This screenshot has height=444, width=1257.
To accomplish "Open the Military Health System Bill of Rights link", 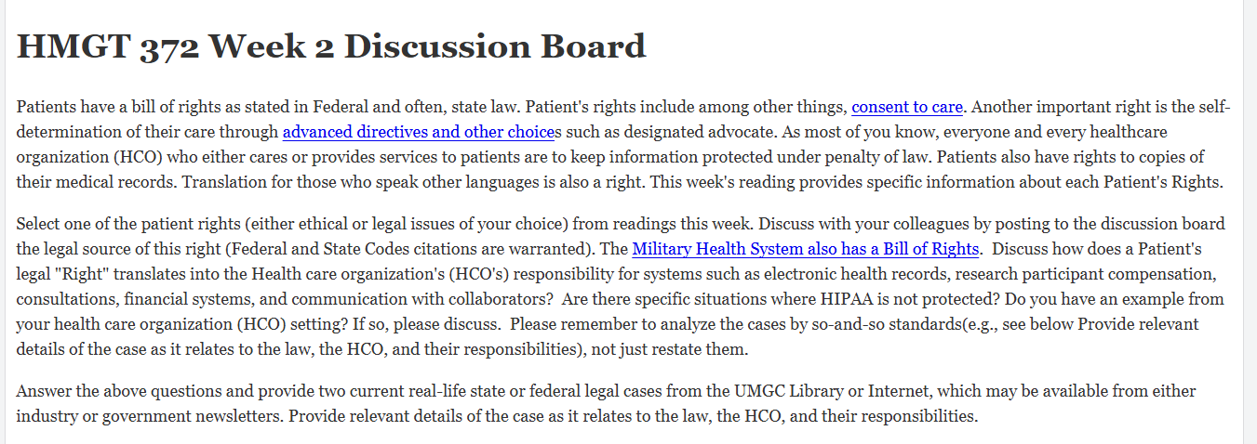I will [806, 249].
